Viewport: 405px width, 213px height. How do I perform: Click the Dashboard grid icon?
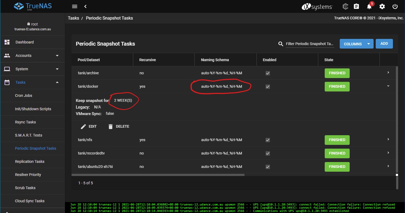point(7,42)
